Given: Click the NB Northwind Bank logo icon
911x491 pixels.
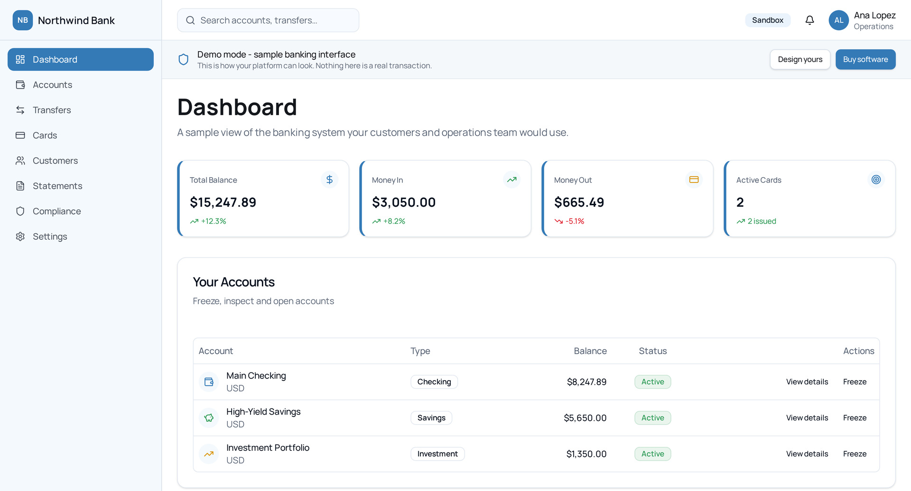Looking at the screenshot, I should tap(22, 20).
